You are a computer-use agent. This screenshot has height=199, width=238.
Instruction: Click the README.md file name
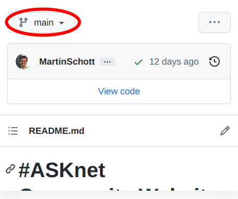coord(57,131)
